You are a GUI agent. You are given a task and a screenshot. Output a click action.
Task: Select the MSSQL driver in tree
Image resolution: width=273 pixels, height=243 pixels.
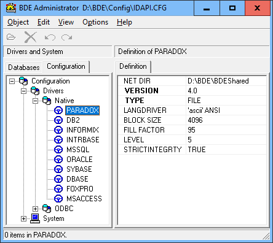click(78, 150)
